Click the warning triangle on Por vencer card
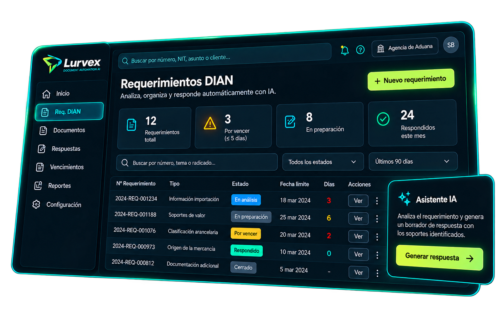 (x=210, y=123)
